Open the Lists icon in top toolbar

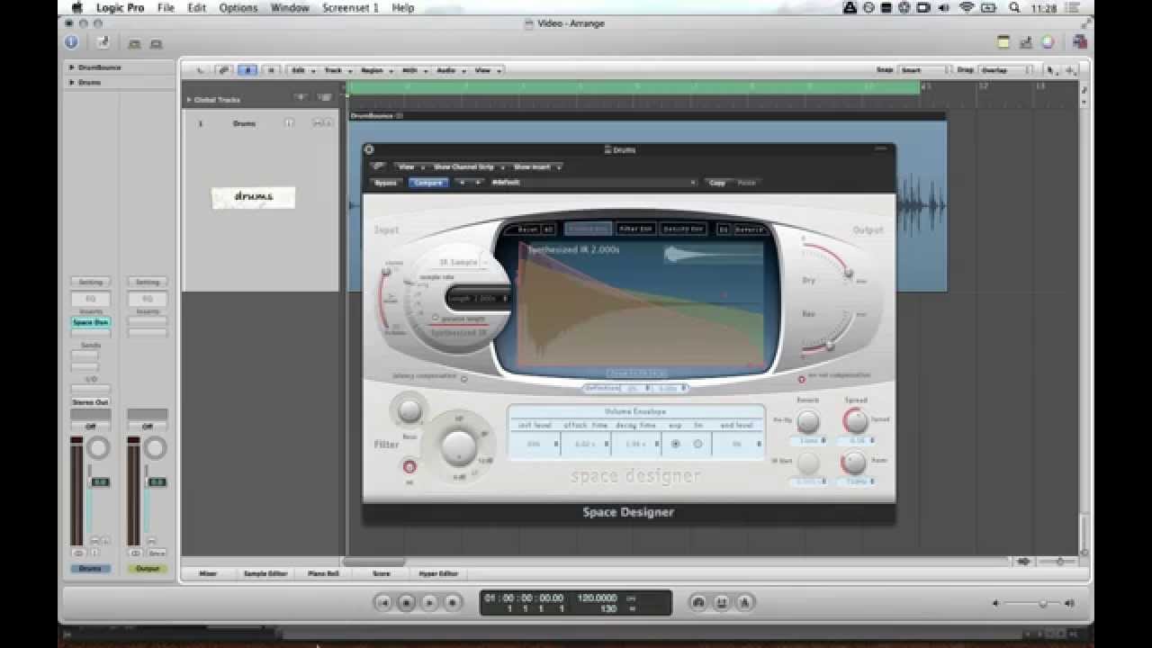point(1025,42)
